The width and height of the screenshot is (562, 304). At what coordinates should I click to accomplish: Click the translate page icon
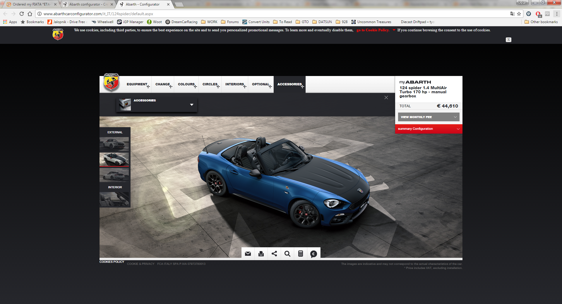[x=512, y=14]
